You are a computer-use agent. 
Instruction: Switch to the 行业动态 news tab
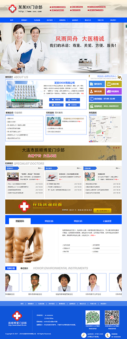click(x=18, y=113)
